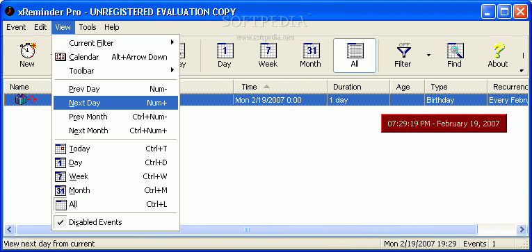This screenshot has height=252, width=532.
Task: Click the All icon in View menu
Action: coord(61,204)
